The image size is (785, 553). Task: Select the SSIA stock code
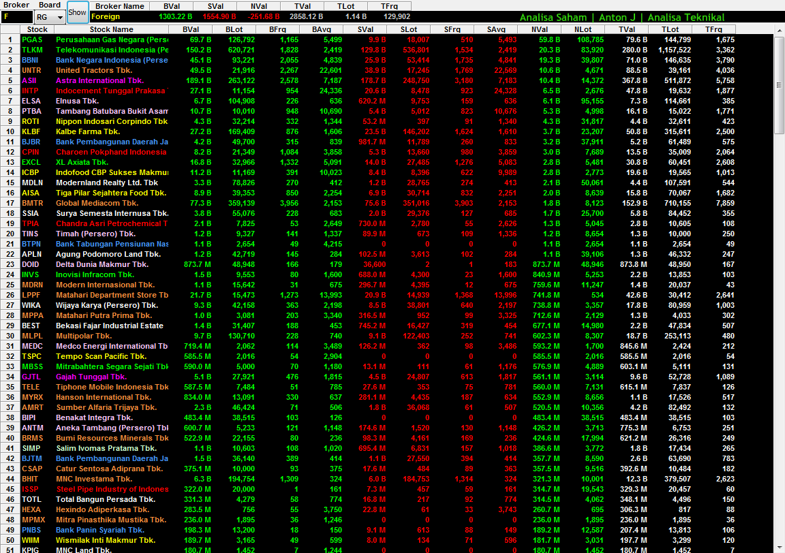[x=30, y=213]
